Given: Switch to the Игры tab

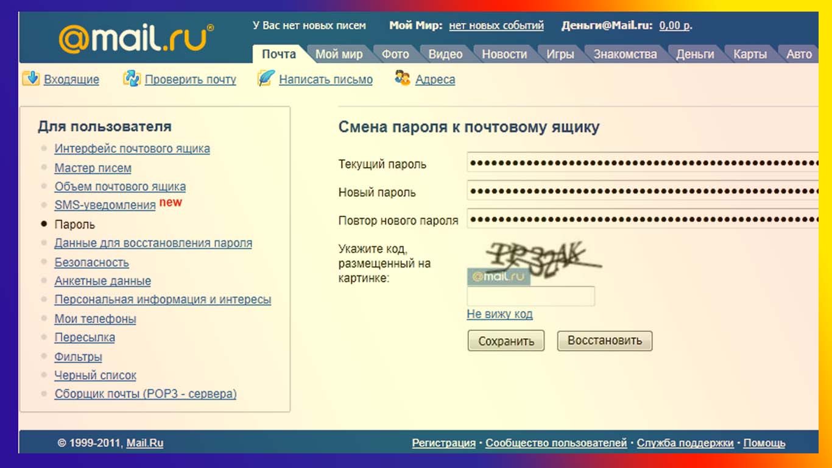Looking at the screenshot, I should pyautogui.click(x=560, y=54).
